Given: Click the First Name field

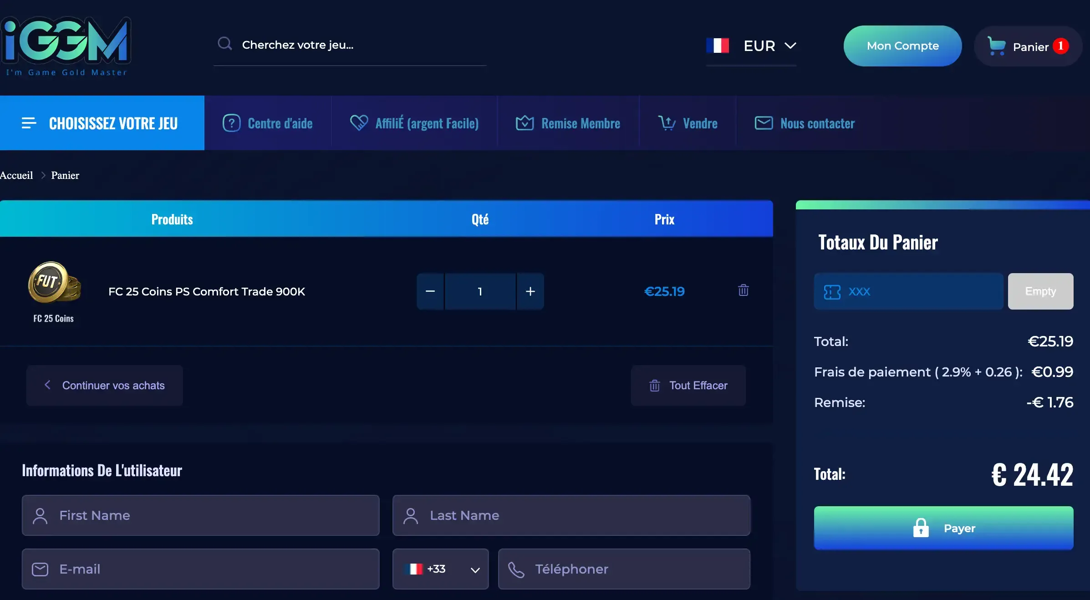Looking at the screenshot, I should 200,515.
